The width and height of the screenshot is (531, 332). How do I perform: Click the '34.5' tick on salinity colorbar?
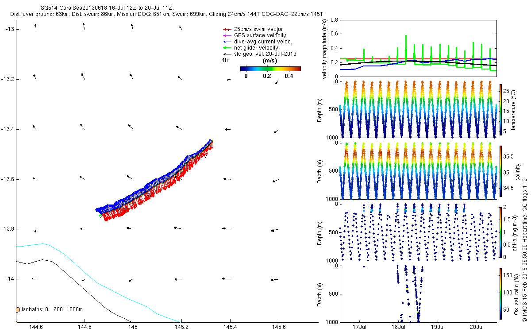(508, 188)
